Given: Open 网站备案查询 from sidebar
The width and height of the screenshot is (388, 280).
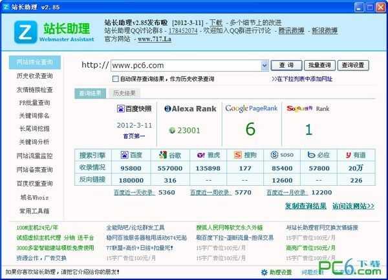Looking at the screenshot, I should click(35, 170).
